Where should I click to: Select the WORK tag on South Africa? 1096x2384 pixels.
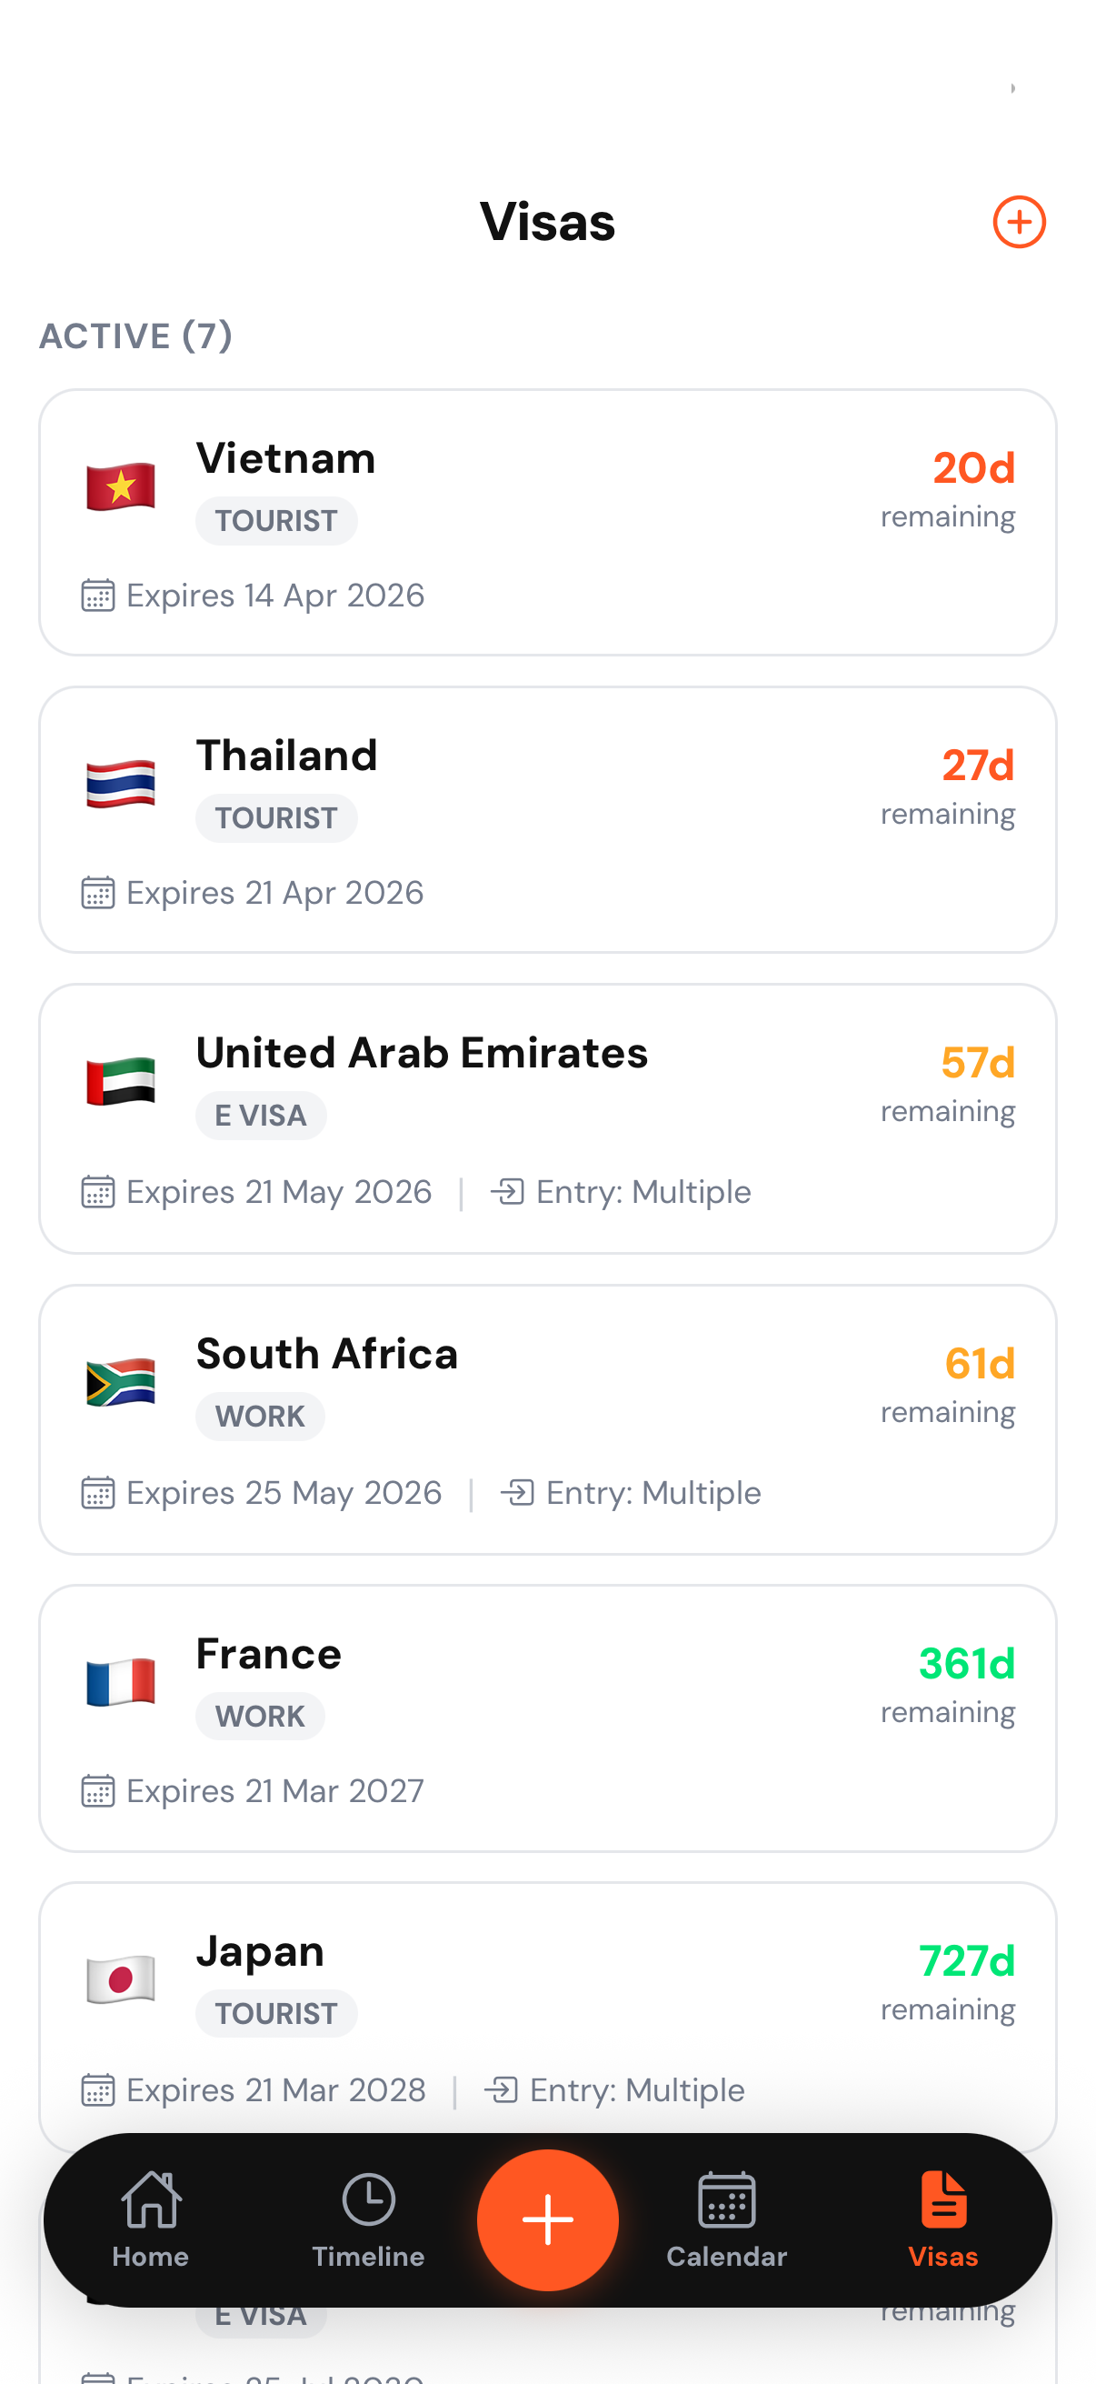click(260, 1416)
